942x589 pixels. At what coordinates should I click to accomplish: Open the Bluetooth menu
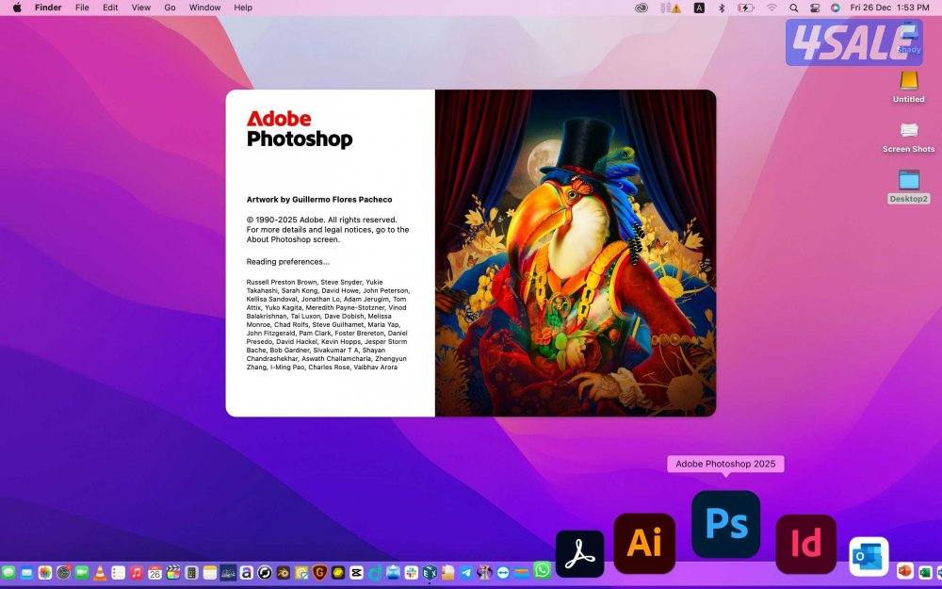tap(722, 8)
